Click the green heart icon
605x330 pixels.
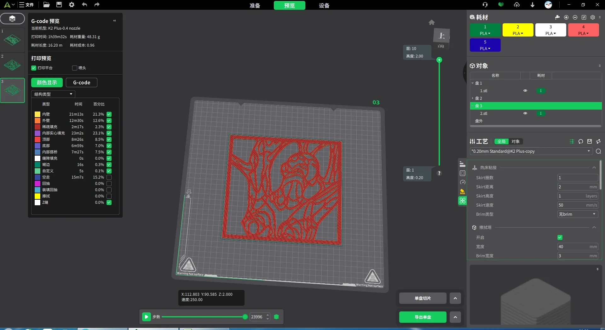(x=501, y=5)
